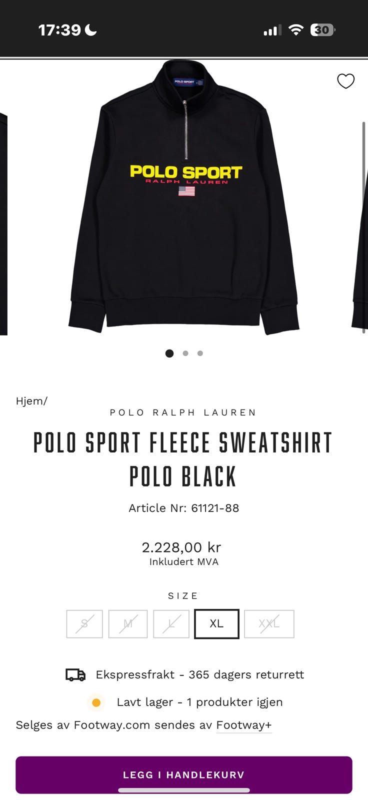Image resolution: width=368 pixels, height=800 pixels.
Task: Pick the sold-out size L box
Action: pos(171,624)
